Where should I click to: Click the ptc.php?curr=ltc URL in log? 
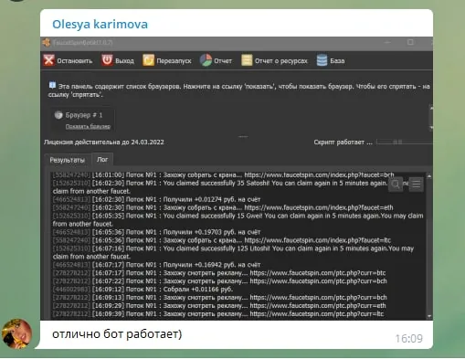[317, 313]
